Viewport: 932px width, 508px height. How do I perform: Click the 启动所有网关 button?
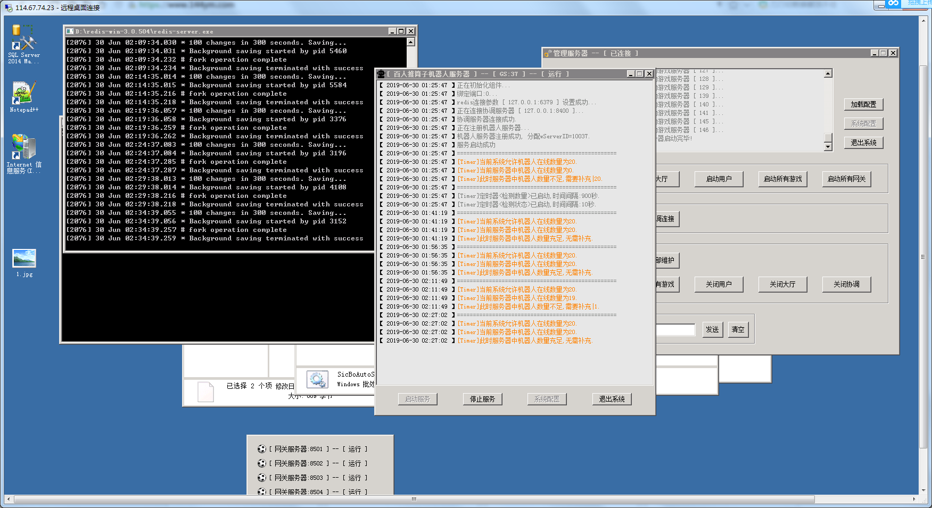pyautogui.click(x=846, y=179)
